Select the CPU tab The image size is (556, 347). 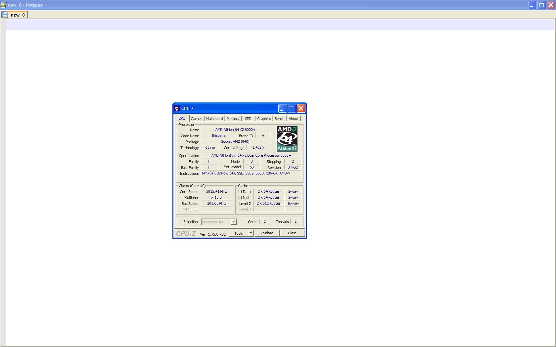pos(182,118)
